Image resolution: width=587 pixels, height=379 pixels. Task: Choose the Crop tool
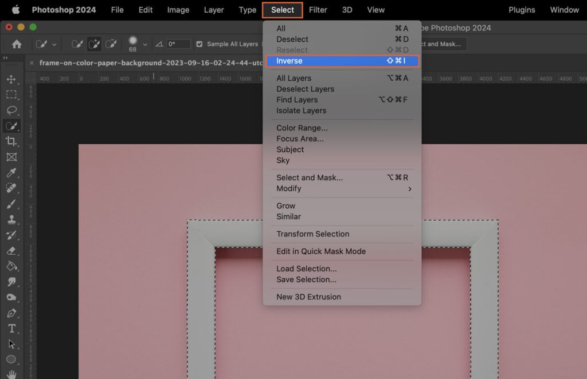click(x=12, y=141)
